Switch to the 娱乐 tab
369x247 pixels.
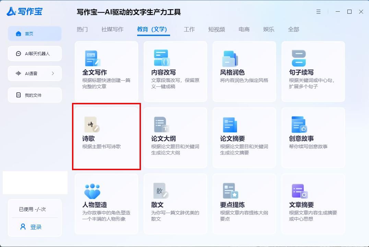[x=269, y=30]
